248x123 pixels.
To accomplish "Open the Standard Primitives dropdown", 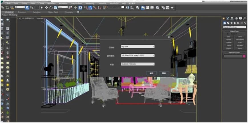I will pos(234,27).
